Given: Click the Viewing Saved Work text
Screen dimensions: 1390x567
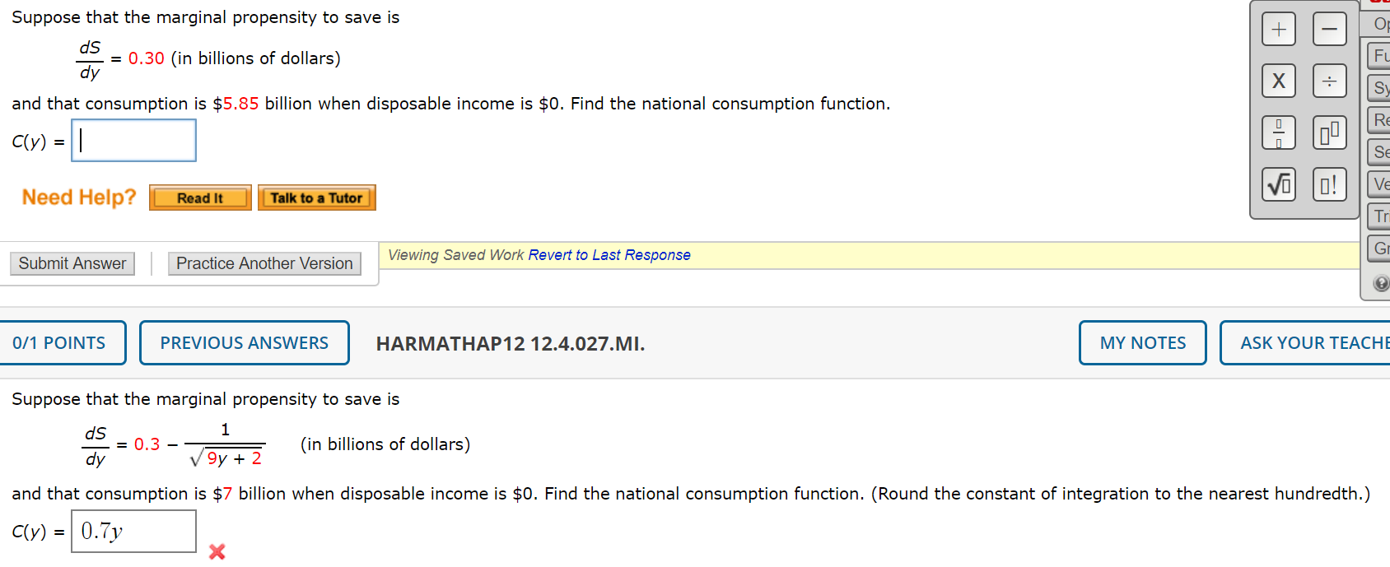Looking at the screenshot, I should point(455,255).
